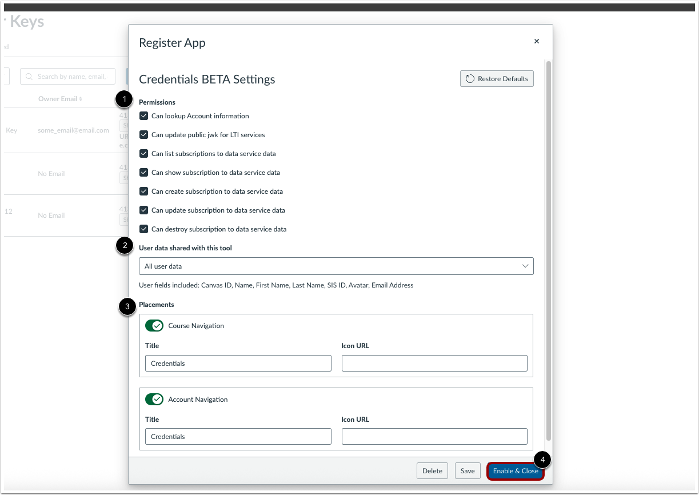Screen dimensions: 699x495
Task: Click the Save button
Action: click(467, 470)
